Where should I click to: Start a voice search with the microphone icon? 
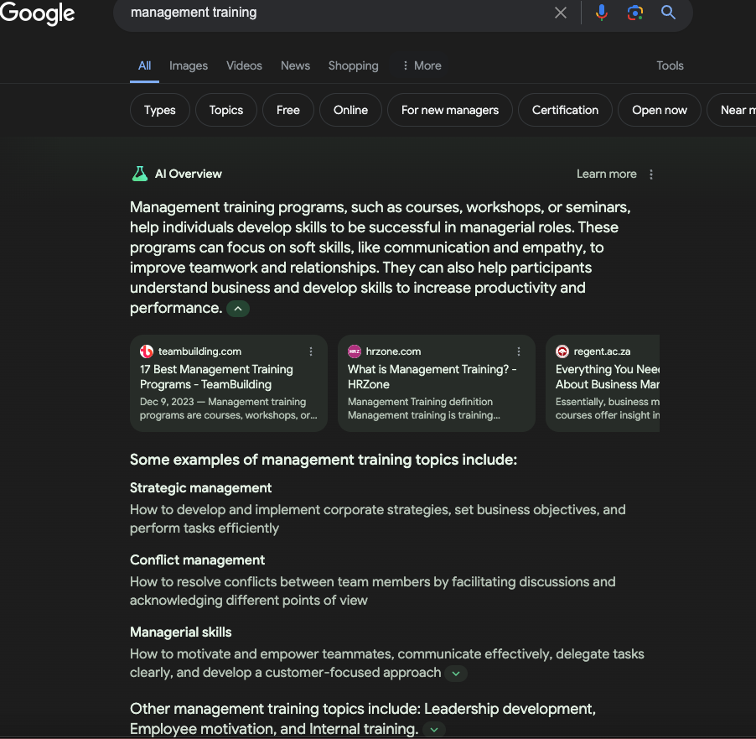pos(602,13)
